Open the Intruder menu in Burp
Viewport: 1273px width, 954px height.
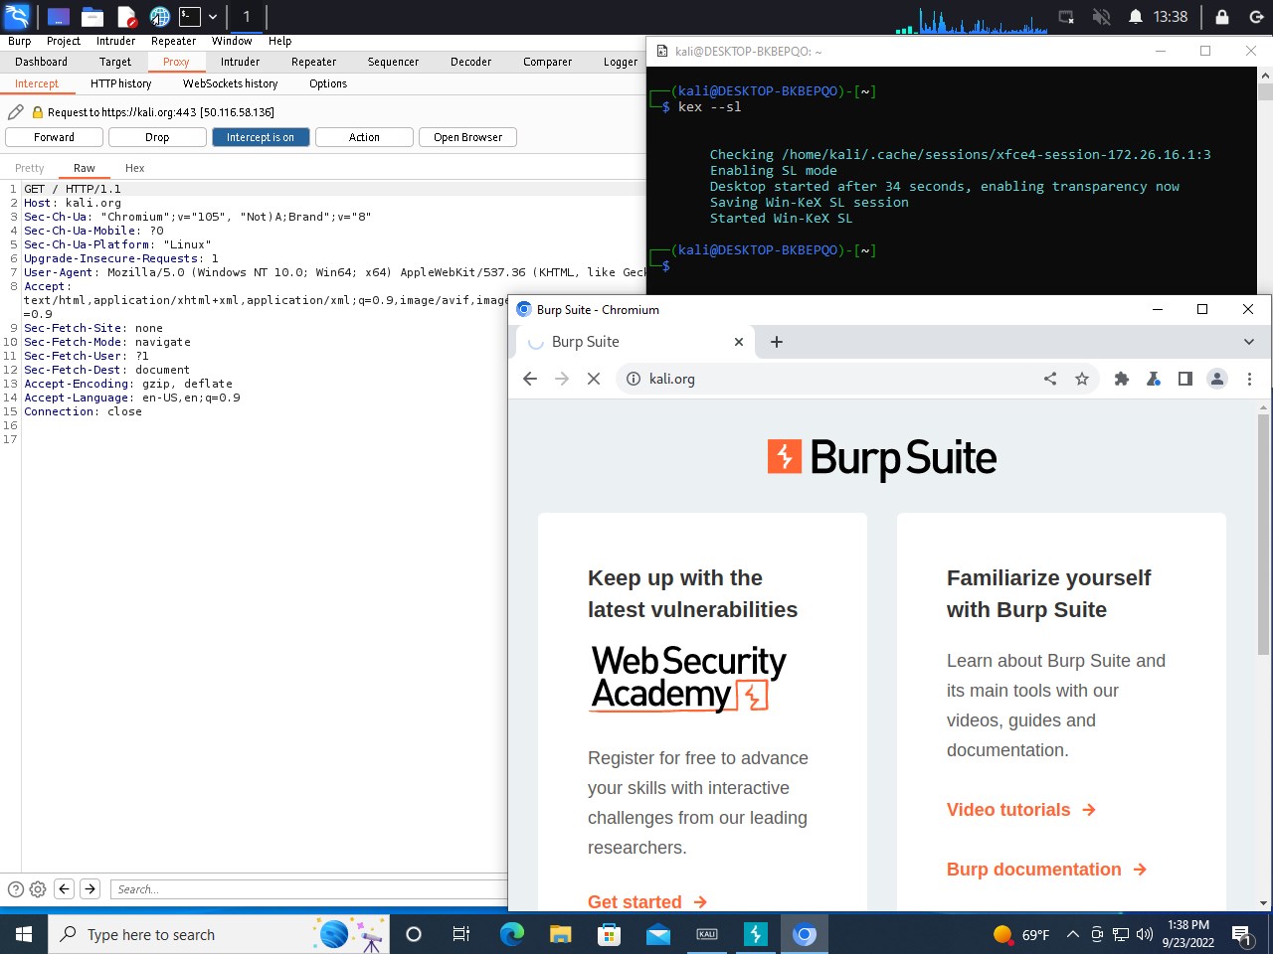point(115,41)
